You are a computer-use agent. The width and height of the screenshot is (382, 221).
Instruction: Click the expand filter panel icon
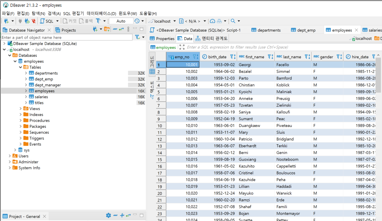[182, 47]
